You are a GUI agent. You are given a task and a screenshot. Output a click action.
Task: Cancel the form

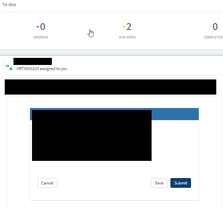click(x=47, y=183)
